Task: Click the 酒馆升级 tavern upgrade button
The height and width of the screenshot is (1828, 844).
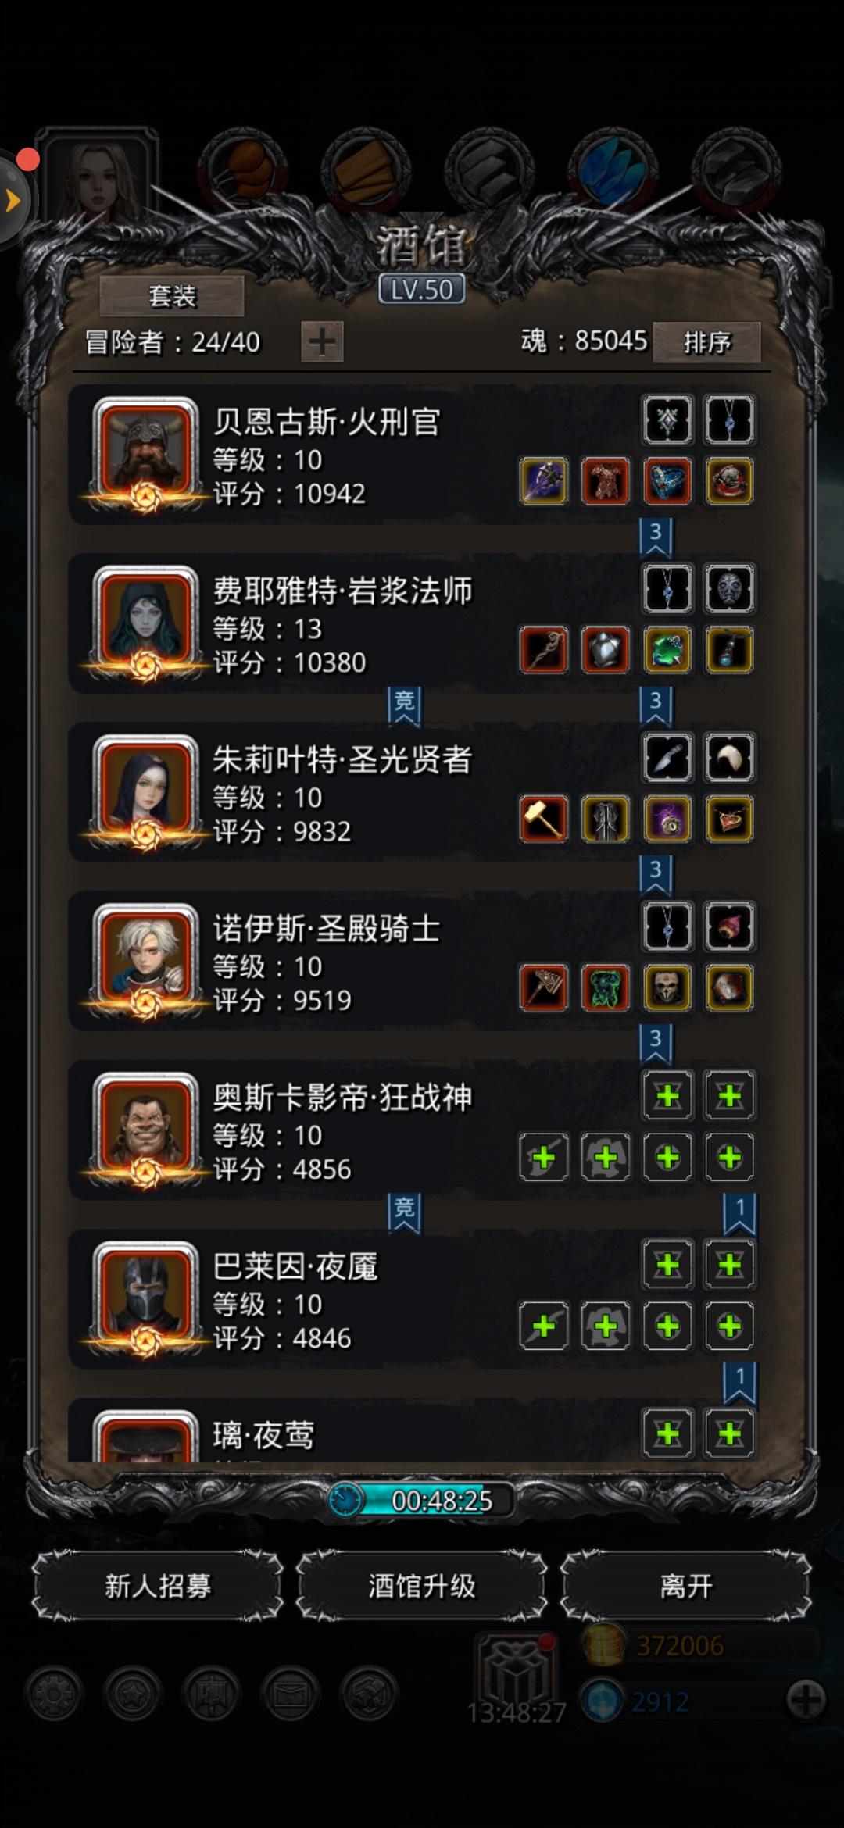Action: pyautogui.click(x=422, y=1586)
